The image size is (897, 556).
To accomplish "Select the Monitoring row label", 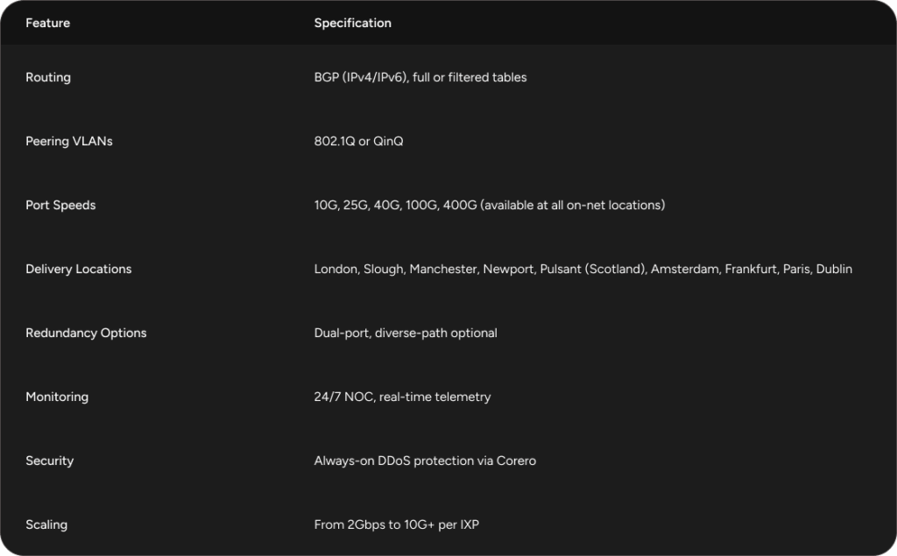I will click(x=57, y=397).
